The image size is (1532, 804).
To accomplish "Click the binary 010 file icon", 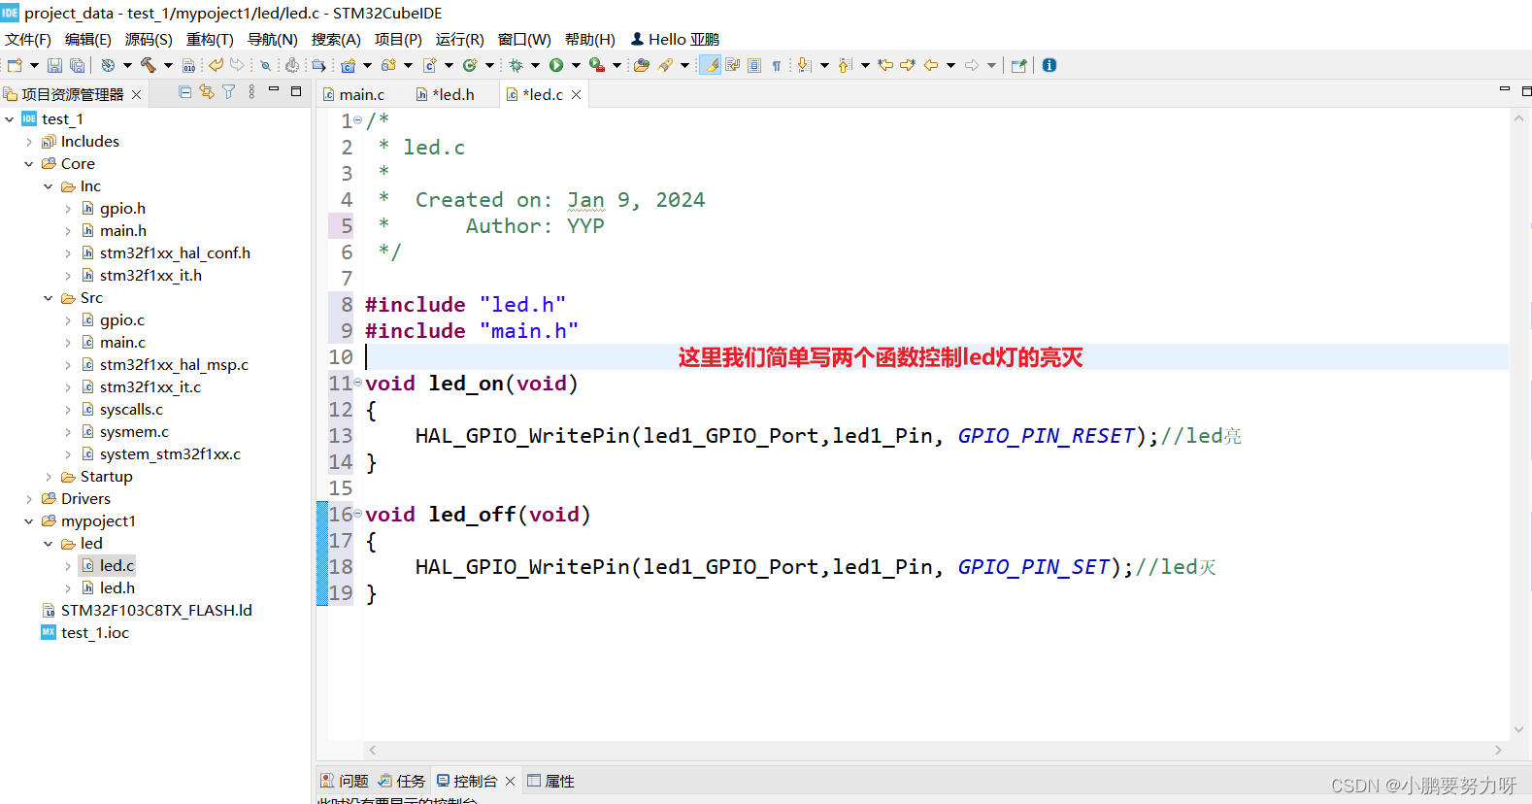I will [x=188, y=65].
